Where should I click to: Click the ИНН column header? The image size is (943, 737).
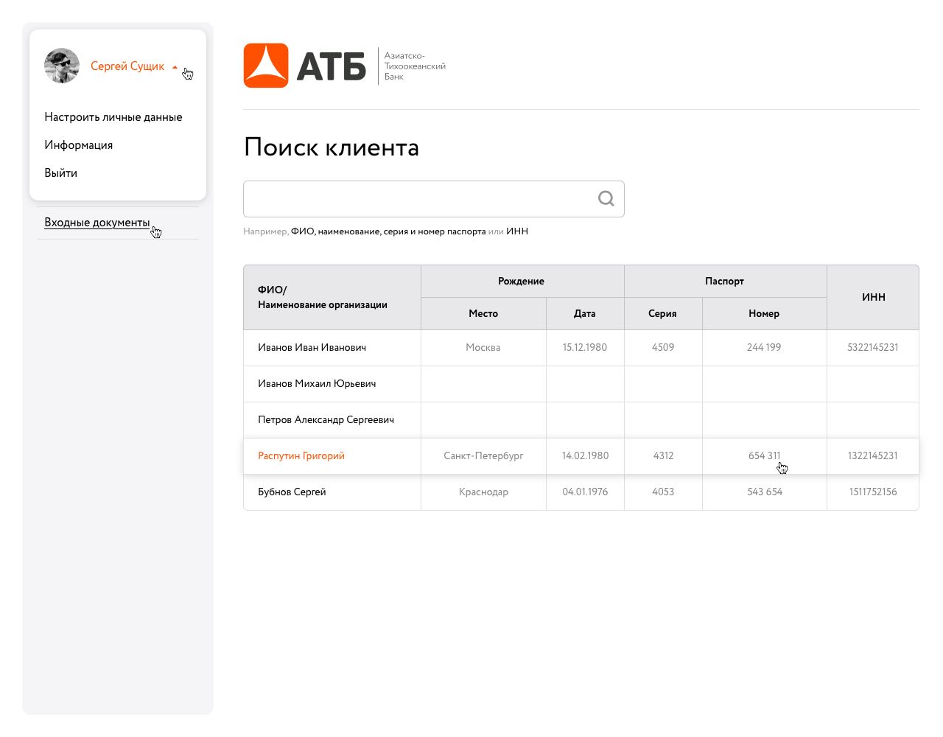click(x=873, y=297)
